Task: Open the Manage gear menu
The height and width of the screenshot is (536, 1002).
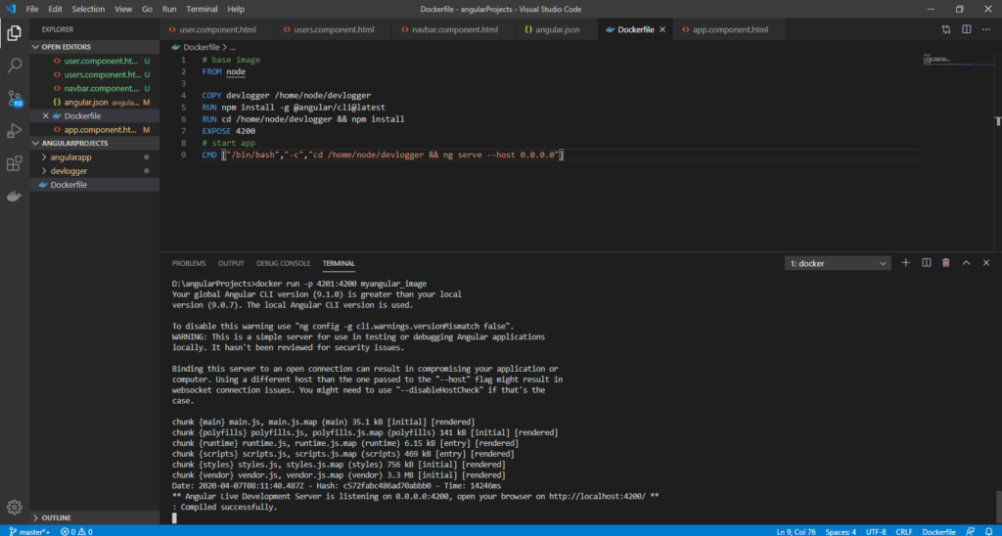Action: coord(14,506)
